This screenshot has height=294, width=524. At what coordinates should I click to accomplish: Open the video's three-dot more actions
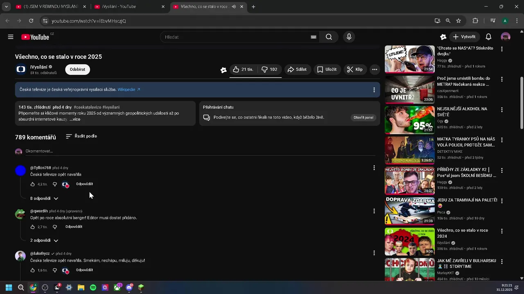pos(375,69)
